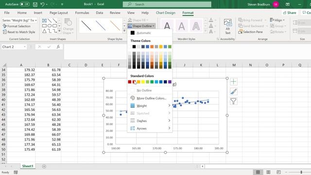Click the Alt Text icon
Image resolution: width=311 pixels, height=175 pixels.
tap(228, 26)
